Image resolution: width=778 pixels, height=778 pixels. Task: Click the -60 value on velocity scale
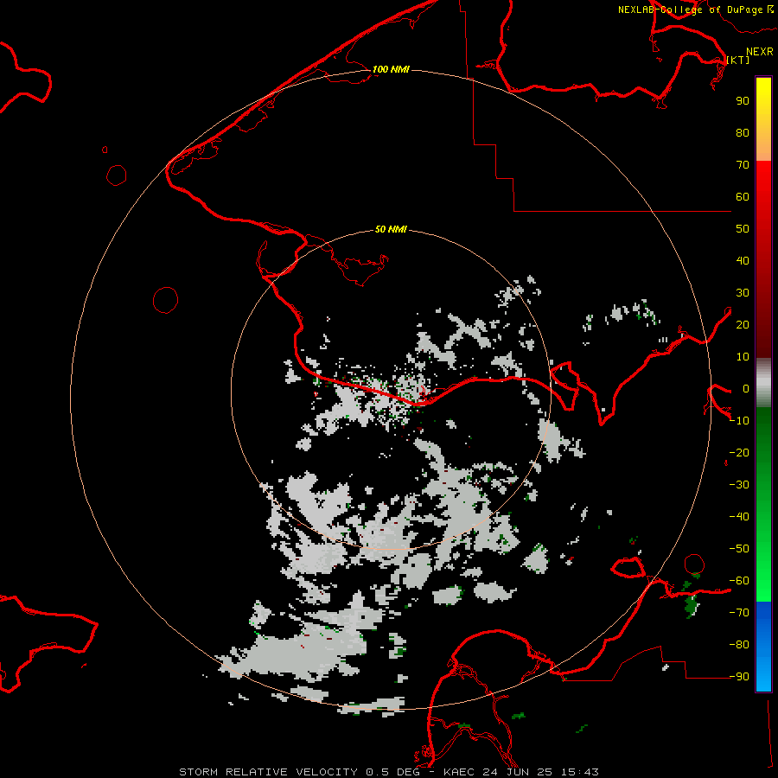[x=739, y=581]
